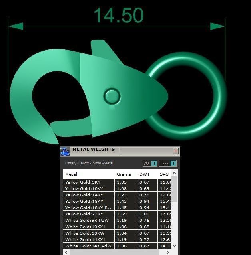Click the vertical scrollbar thumb
The width and height of the screenshot is (251, 255).
click(x=175, y=189)
